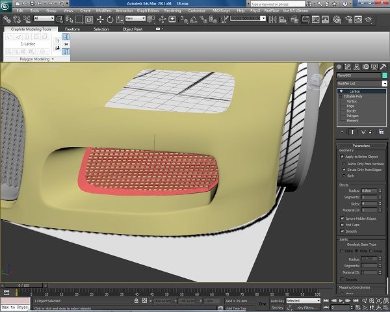Choose the Select Object tool
The image size is (390, 312).
[x=60, y=19]
